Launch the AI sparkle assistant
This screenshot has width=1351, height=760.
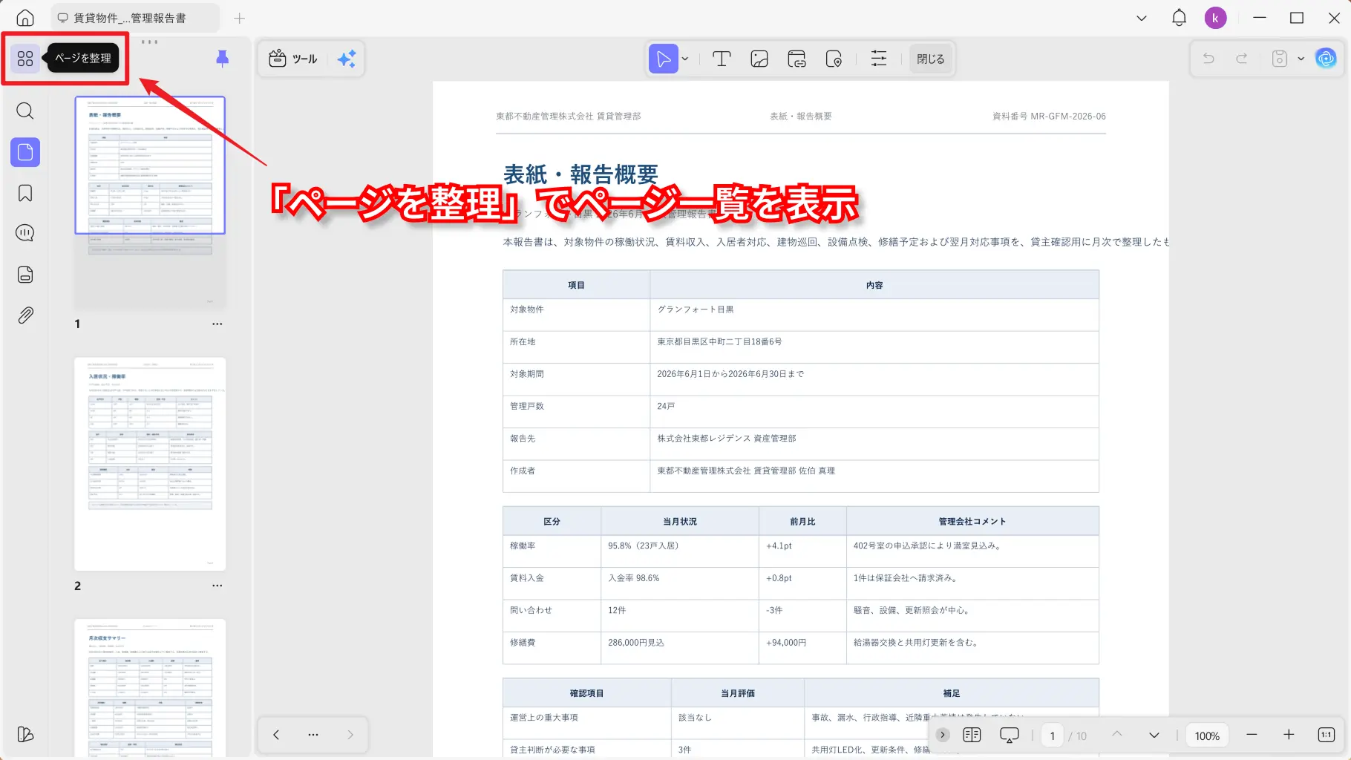pos(347,59)
